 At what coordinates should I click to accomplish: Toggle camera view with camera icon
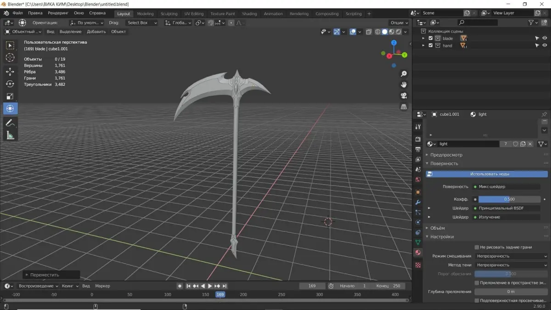[404, 96]
